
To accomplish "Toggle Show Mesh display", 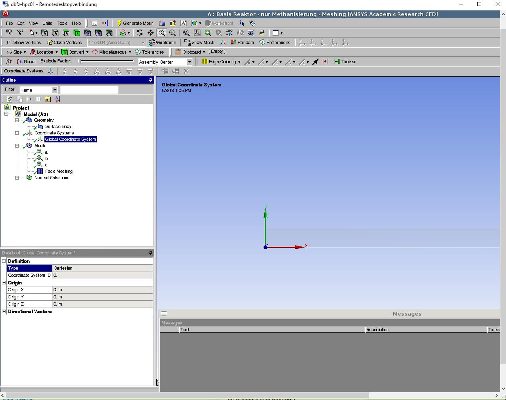I will point(199,42).
